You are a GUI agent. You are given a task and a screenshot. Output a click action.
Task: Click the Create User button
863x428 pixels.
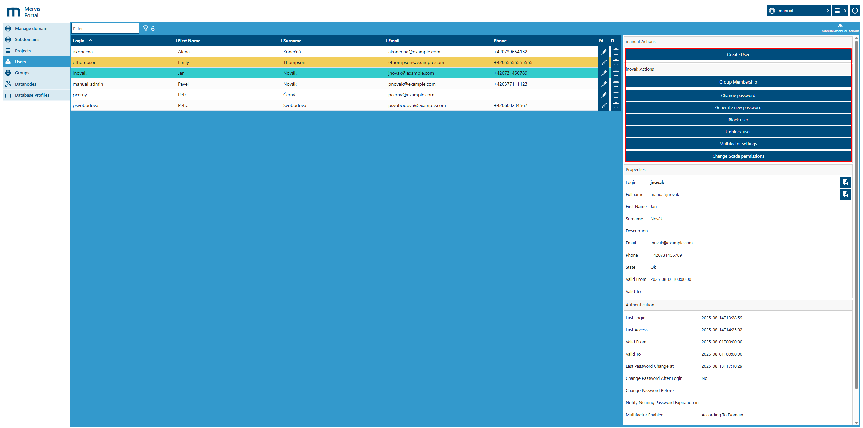pyautogui.click(x=738, y=54)
